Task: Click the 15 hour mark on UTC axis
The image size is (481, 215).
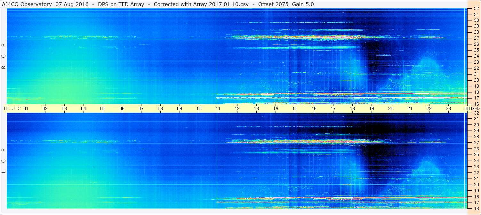Action: click(294, 108)
